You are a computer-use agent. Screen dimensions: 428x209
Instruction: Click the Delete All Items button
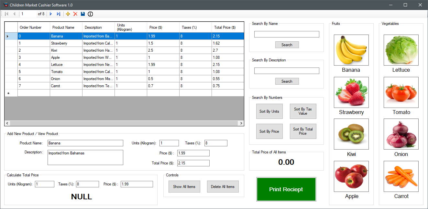pos(223,187)
